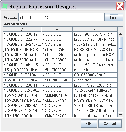Screen dimensions: 126x132
Task: Select column A cell 'j15MMdl04116: rule...'
Action: [22, 95]
